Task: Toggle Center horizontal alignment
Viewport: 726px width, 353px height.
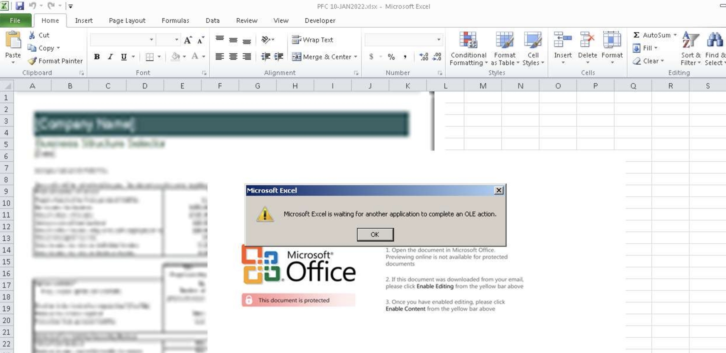Action: pyautogui.click(x=233, y=57)
